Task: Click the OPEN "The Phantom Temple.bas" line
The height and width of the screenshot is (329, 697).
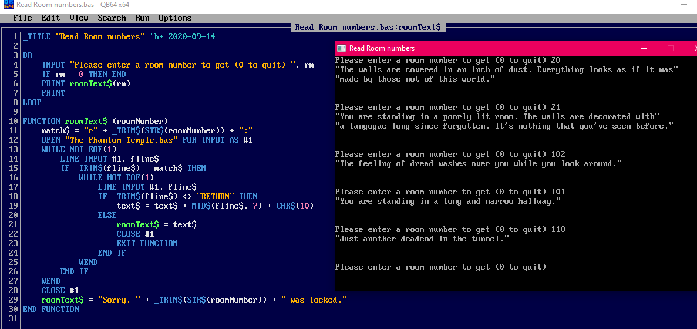Action: click(x=147, y=140)
